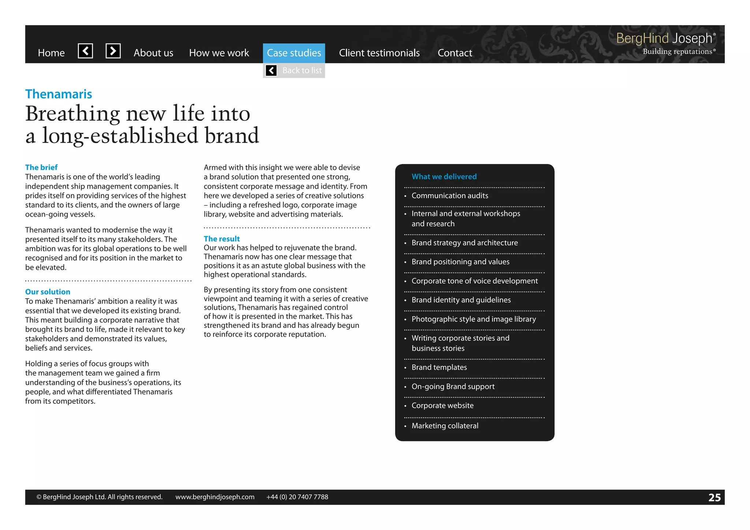Click the next page arrow icon

(113, 51)
